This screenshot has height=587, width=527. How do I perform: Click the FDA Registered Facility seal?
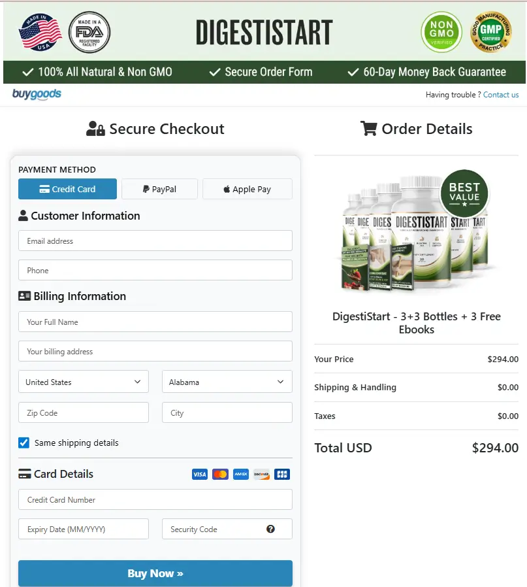(89, 31)
